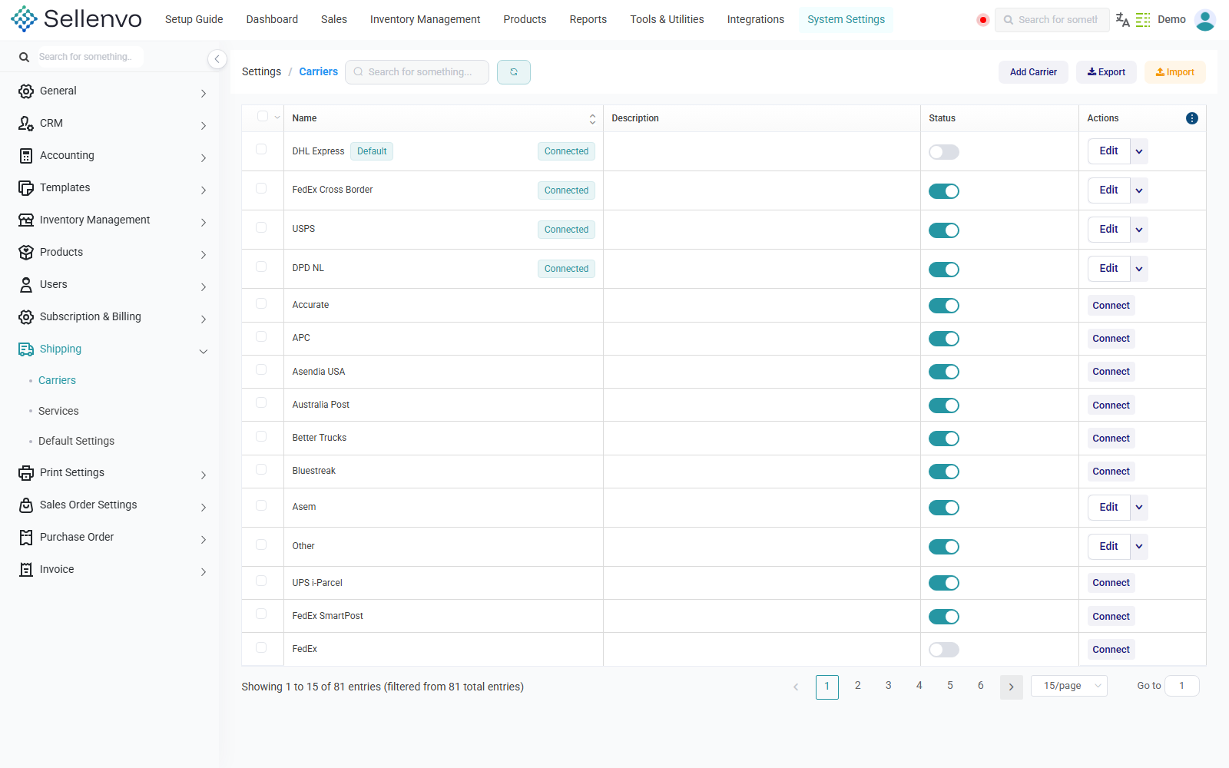Click the Carriers search input field
This screenshot has width=1229, height=768.
[x=417, y=72]
